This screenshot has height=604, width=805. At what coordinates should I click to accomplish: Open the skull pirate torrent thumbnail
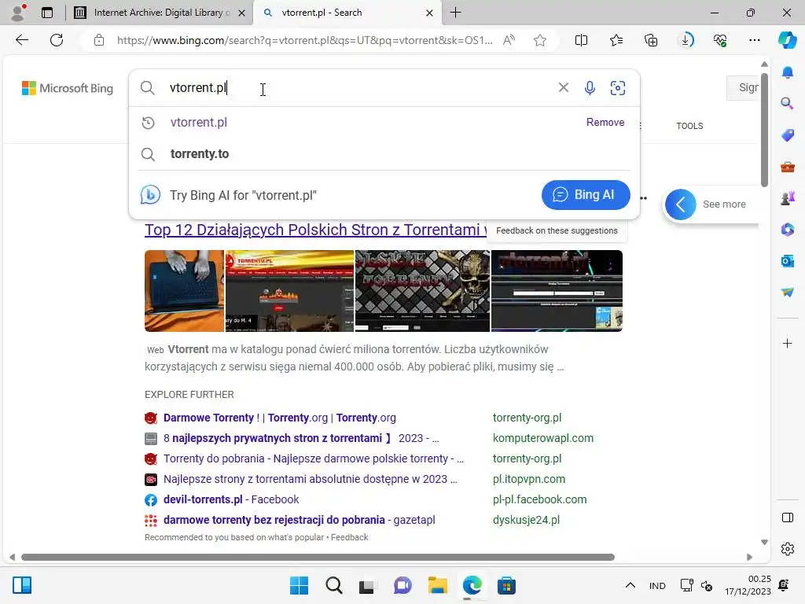422,291
